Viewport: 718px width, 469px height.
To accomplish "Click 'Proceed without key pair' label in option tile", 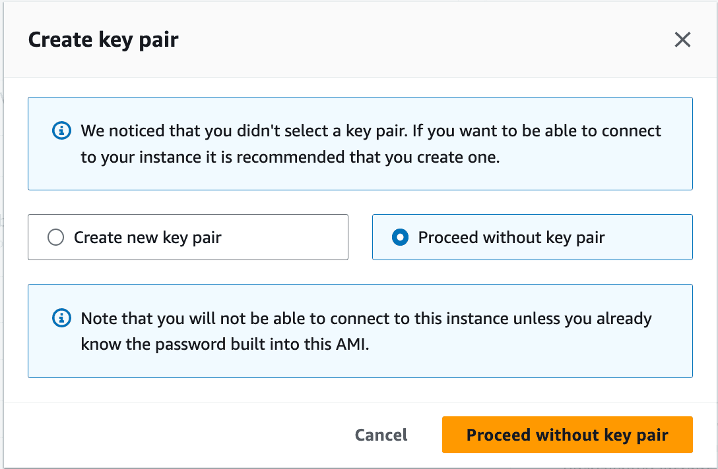I will [511, 238].
